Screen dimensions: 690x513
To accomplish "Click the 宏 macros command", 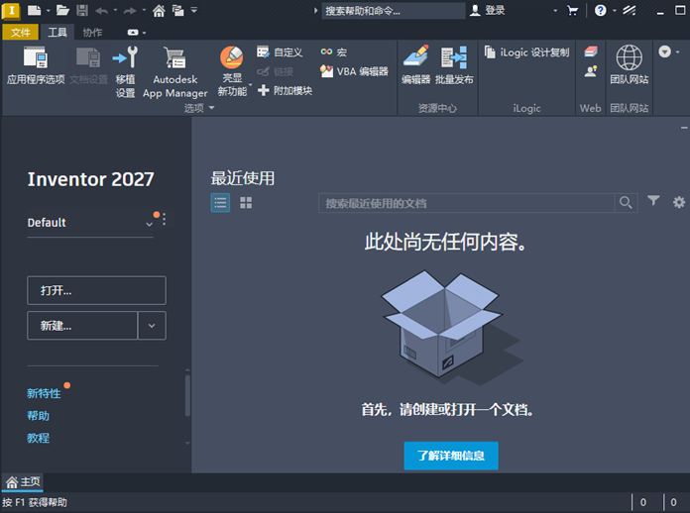I will point(333,52).
